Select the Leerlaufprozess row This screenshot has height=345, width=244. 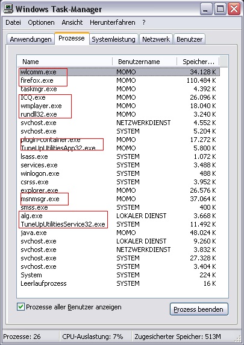click(119, 283)
